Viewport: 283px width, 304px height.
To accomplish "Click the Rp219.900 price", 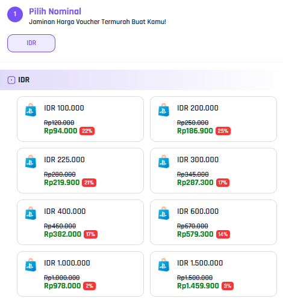I will click(62, 183).
